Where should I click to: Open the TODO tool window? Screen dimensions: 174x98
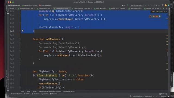point(27,94)
